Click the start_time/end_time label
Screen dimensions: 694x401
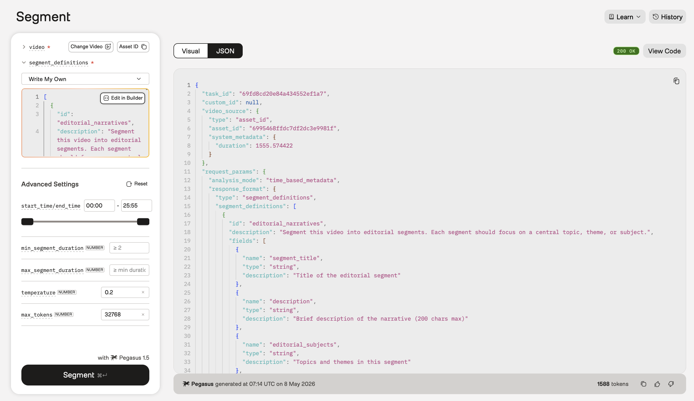(51, 206)
